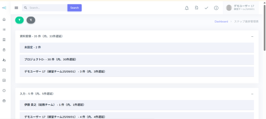The height and width of the screenshot is (119, 266).
Task: Click the checkmark icon in header
Action: tap(206, 8)
